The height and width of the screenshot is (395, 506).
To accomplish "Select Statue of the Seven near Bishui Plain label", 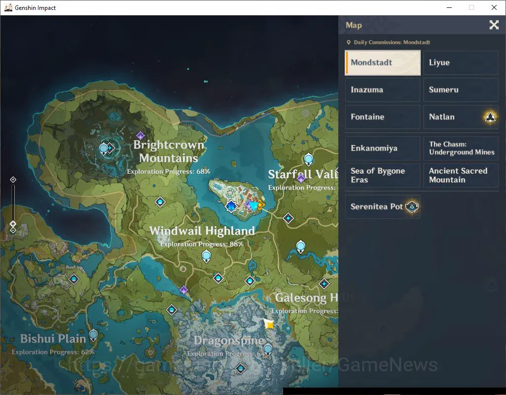I will 93,336.
